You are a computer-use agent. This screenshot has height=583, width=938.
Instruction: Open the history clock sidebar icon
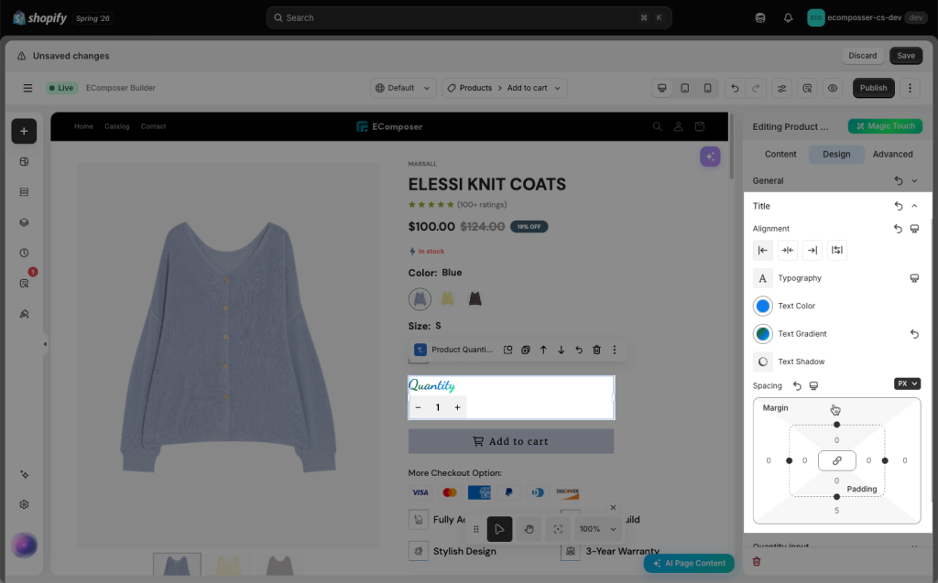point(24,253)
